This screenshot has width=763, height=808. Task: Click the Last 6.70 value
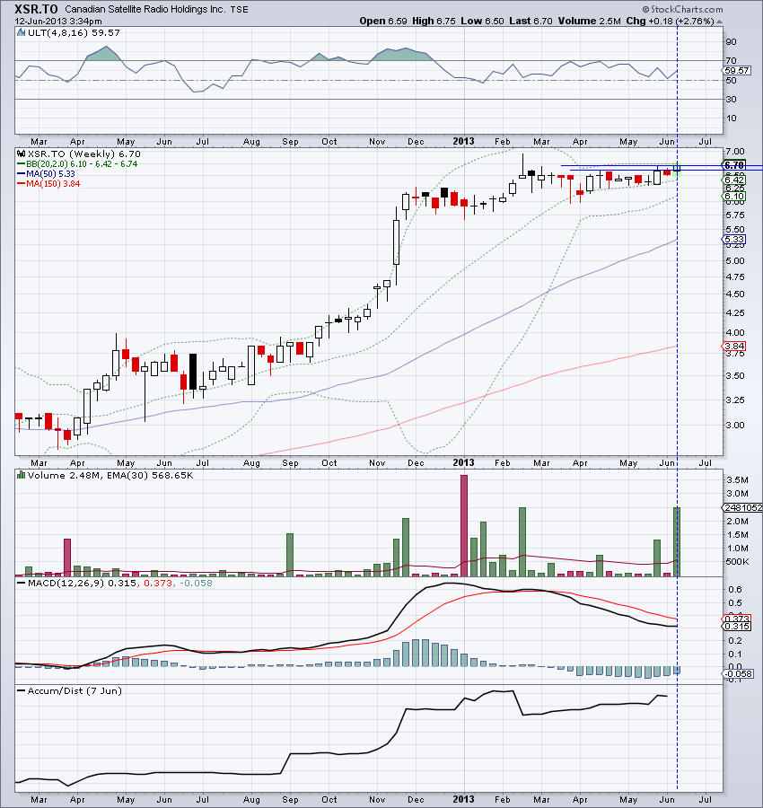531,22
